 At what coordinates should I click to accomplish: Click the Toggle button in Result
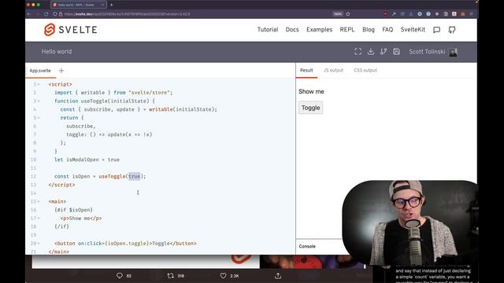[x=310, y=108]
